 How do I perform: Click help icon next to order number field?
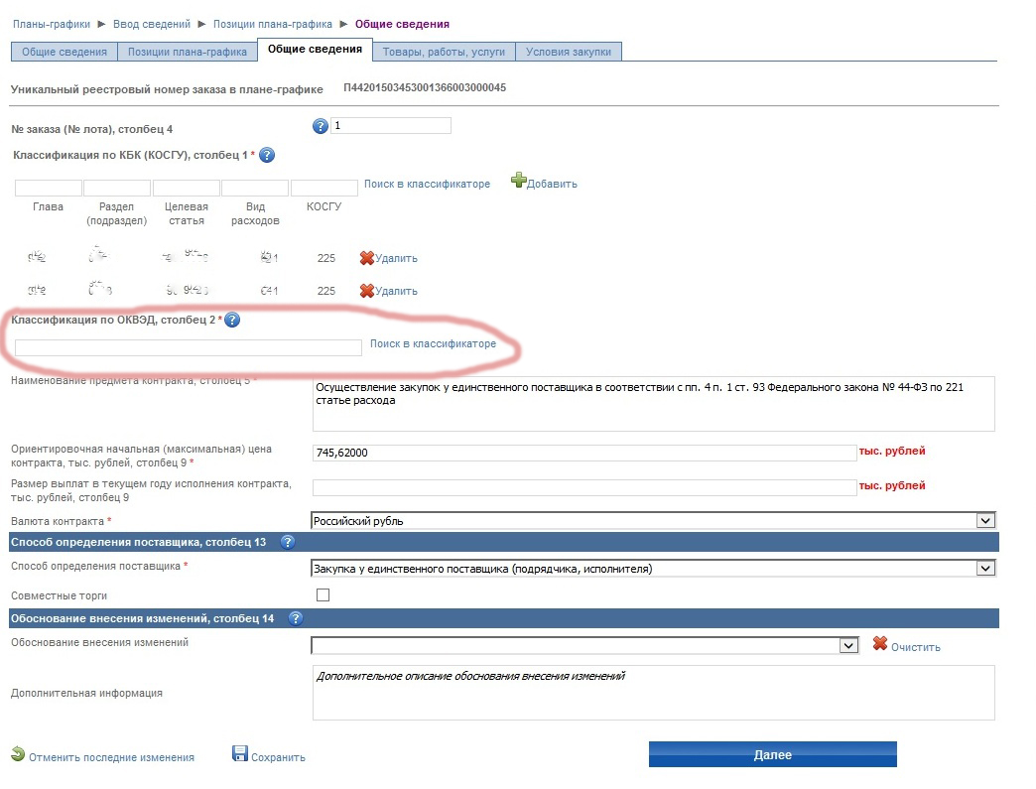tap(321, 126)
